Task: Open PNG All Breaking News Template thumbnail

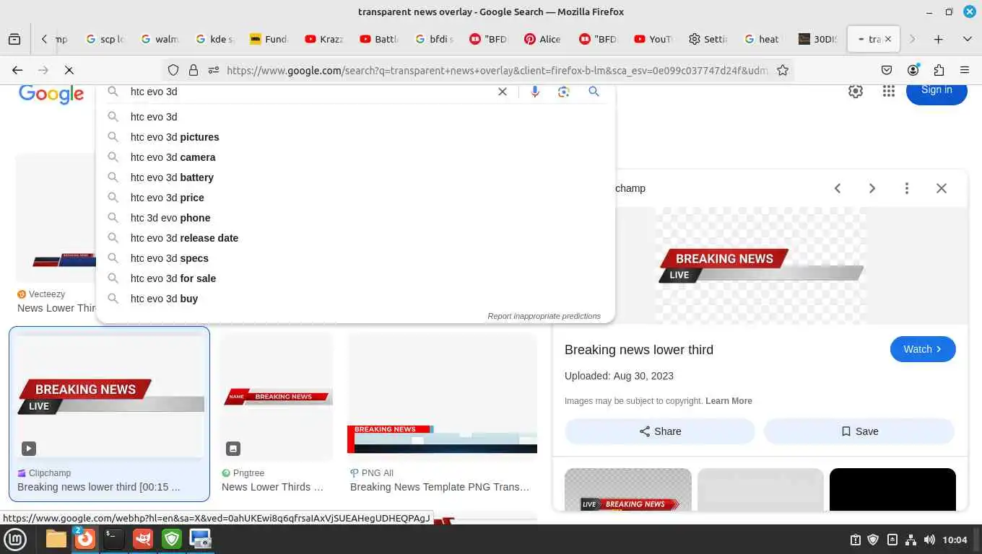Action: pos(443,396)
